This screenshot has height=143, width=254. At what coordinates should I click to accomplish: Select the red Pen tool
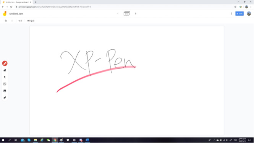click(5, 63)
